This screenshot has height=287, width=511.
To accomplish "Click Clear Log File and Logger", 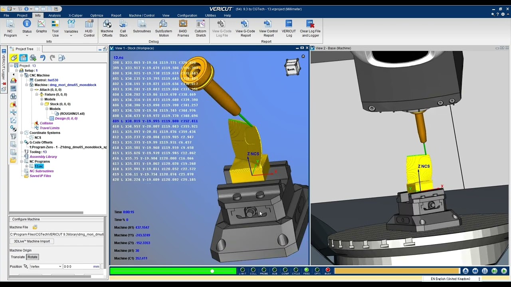I will (x=310, y=29).
